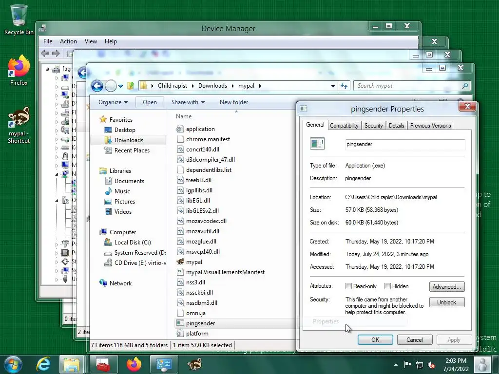
Task: Select the omni.ja file
Action: pos(192,313)
